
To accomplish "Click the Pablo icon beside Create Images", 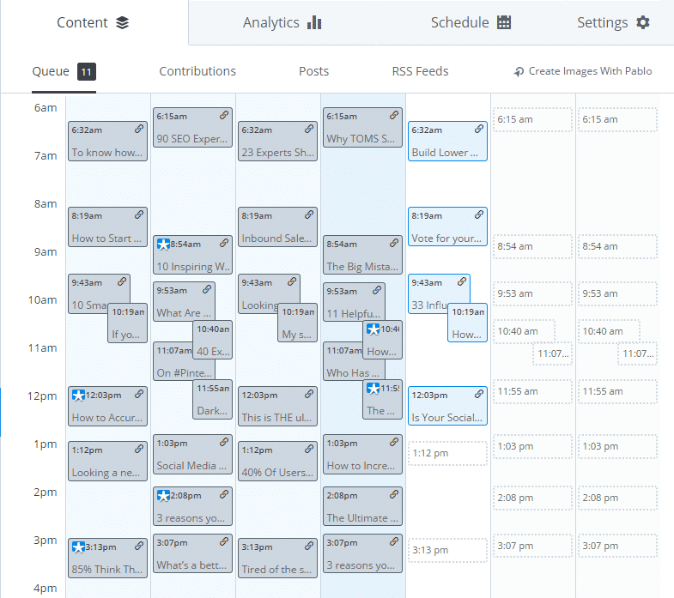I will pyautogui.click(x=519, y=72).
